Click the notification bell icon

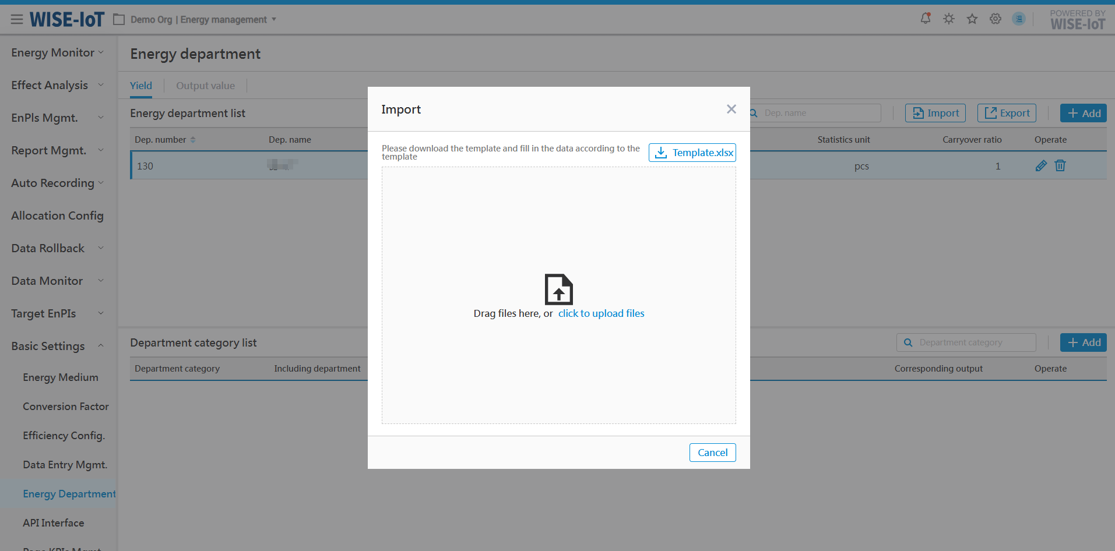(x=925, y=19)
